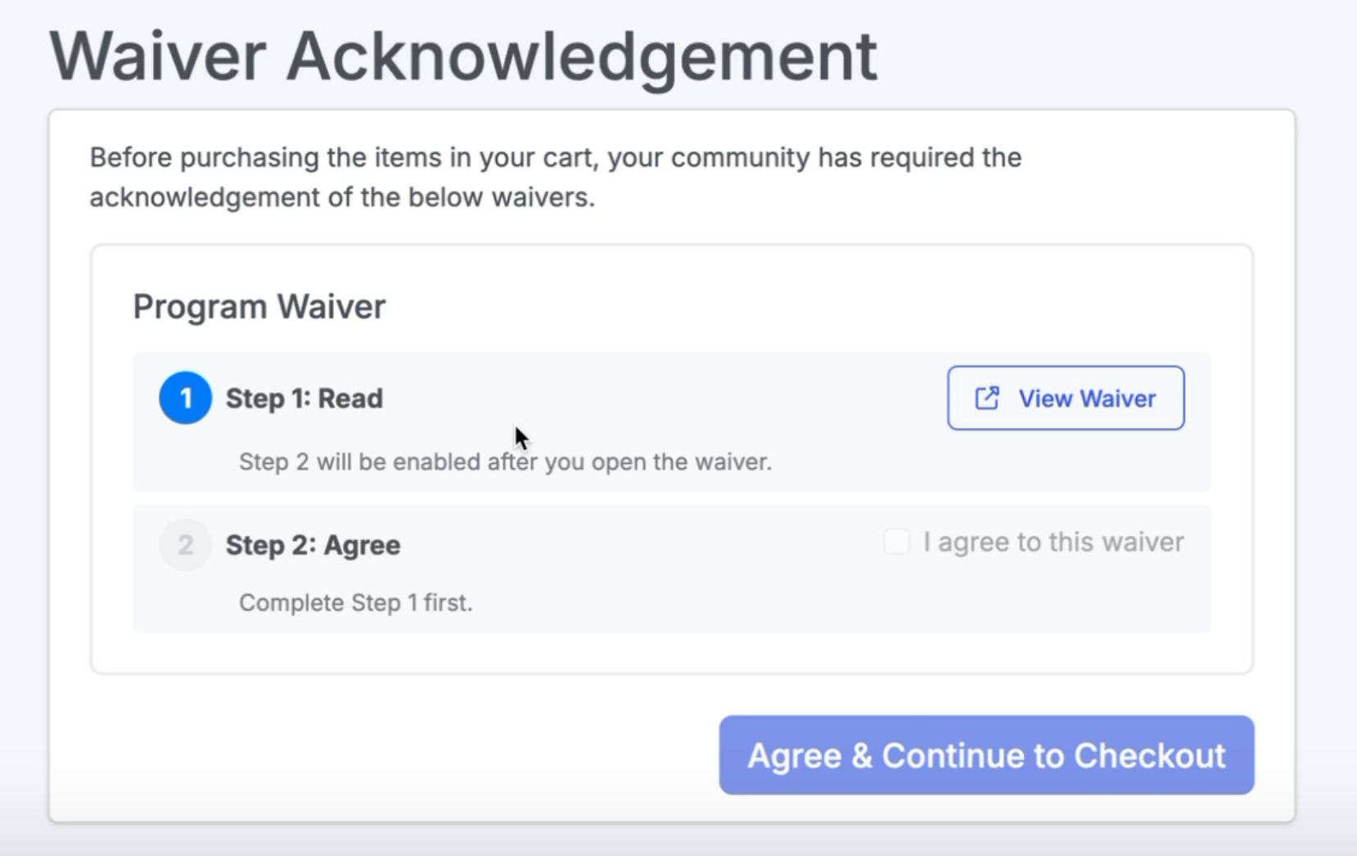Click the "Complete Step 1 first." hint
The height and width of the screenshot is (856, 1357).
coord(355,603)
